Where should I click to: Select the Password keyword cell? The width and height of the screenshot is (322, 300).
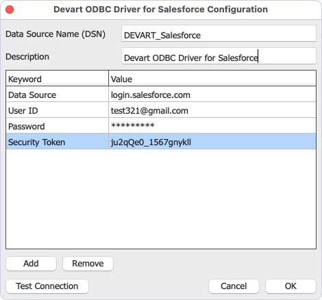click(x=57, y=126)
